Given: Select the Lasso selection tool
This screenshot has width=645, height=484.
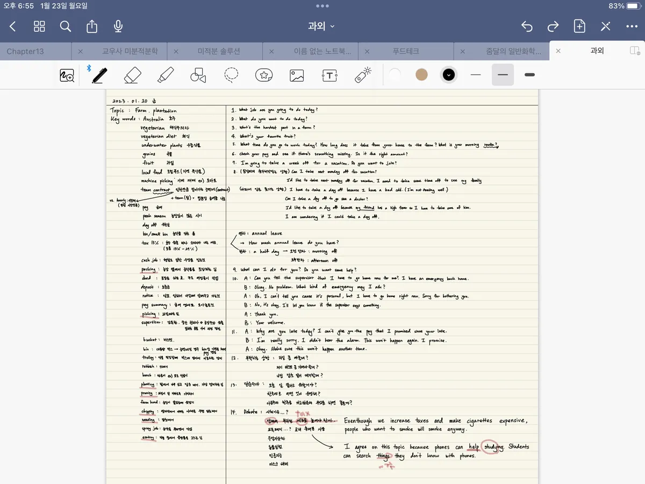Looking at the screenshot, I should pyautogui.click(x=231, y=75).
